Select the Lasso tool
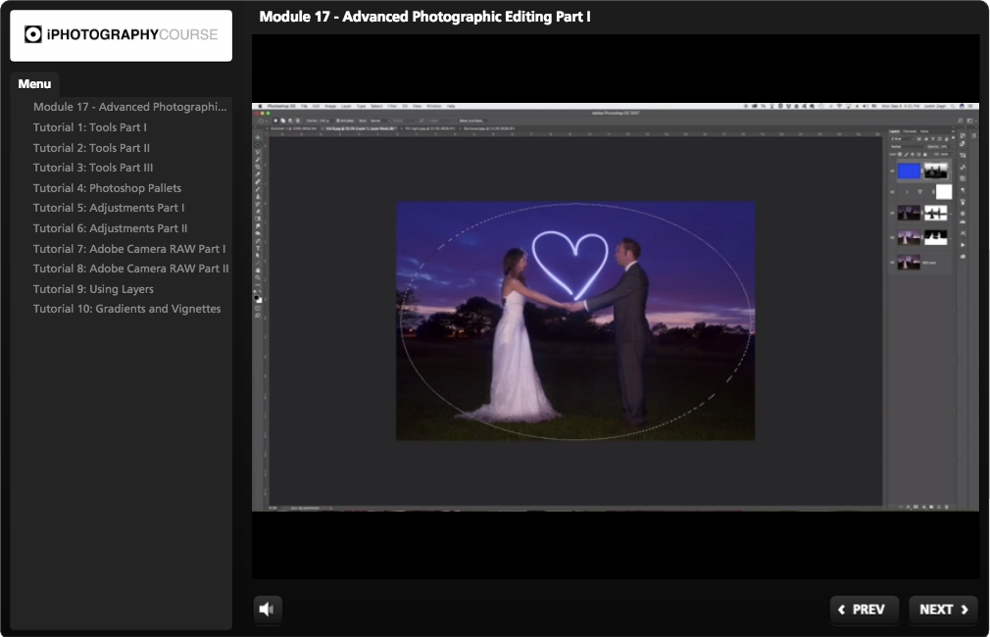 [258, 152]
